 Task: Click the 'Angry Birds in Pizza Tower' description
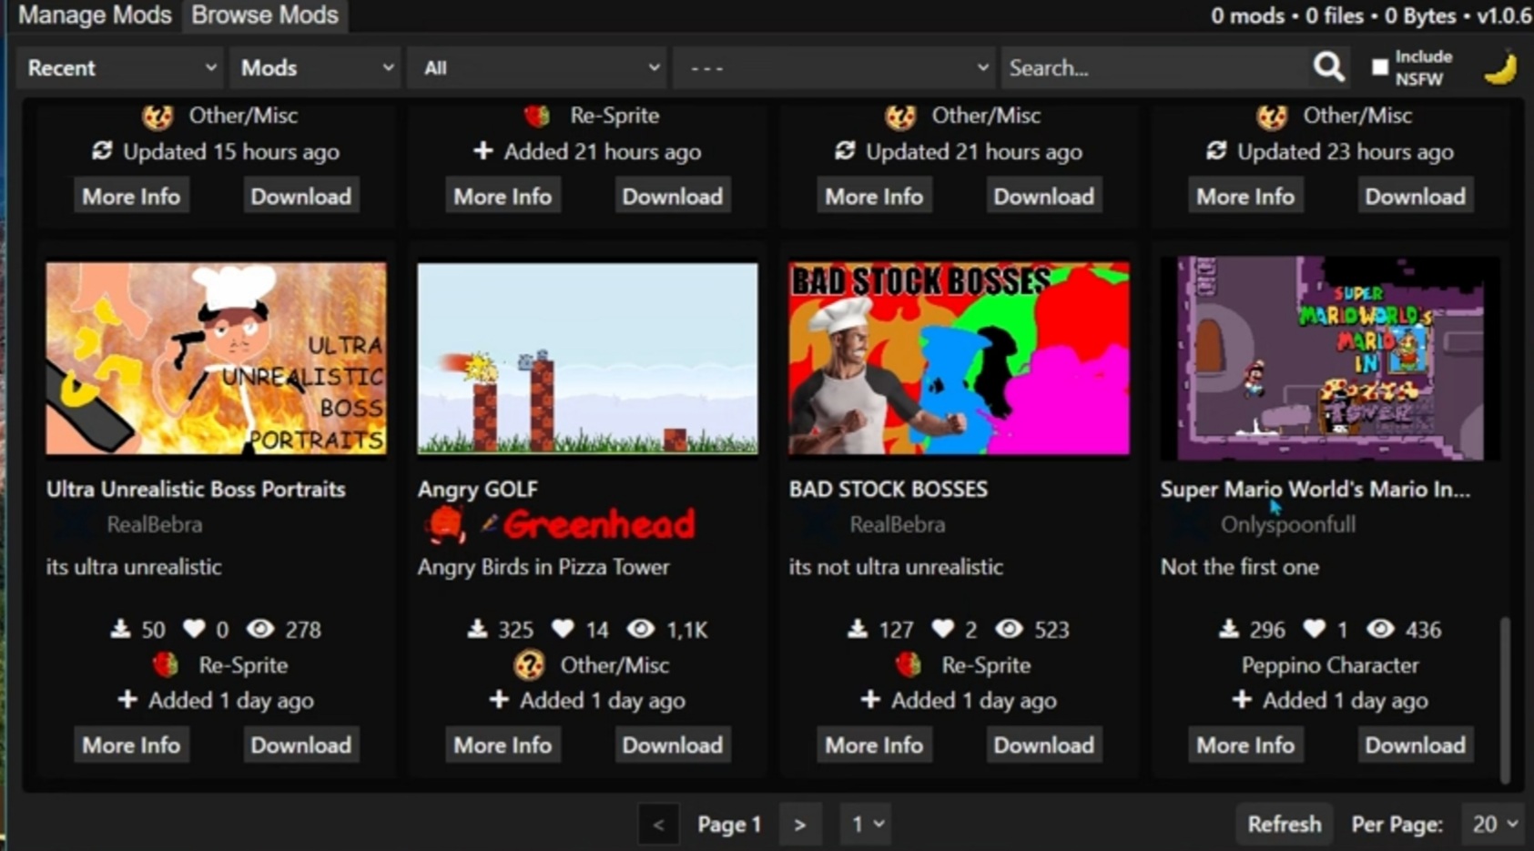(x=544, y=567)
